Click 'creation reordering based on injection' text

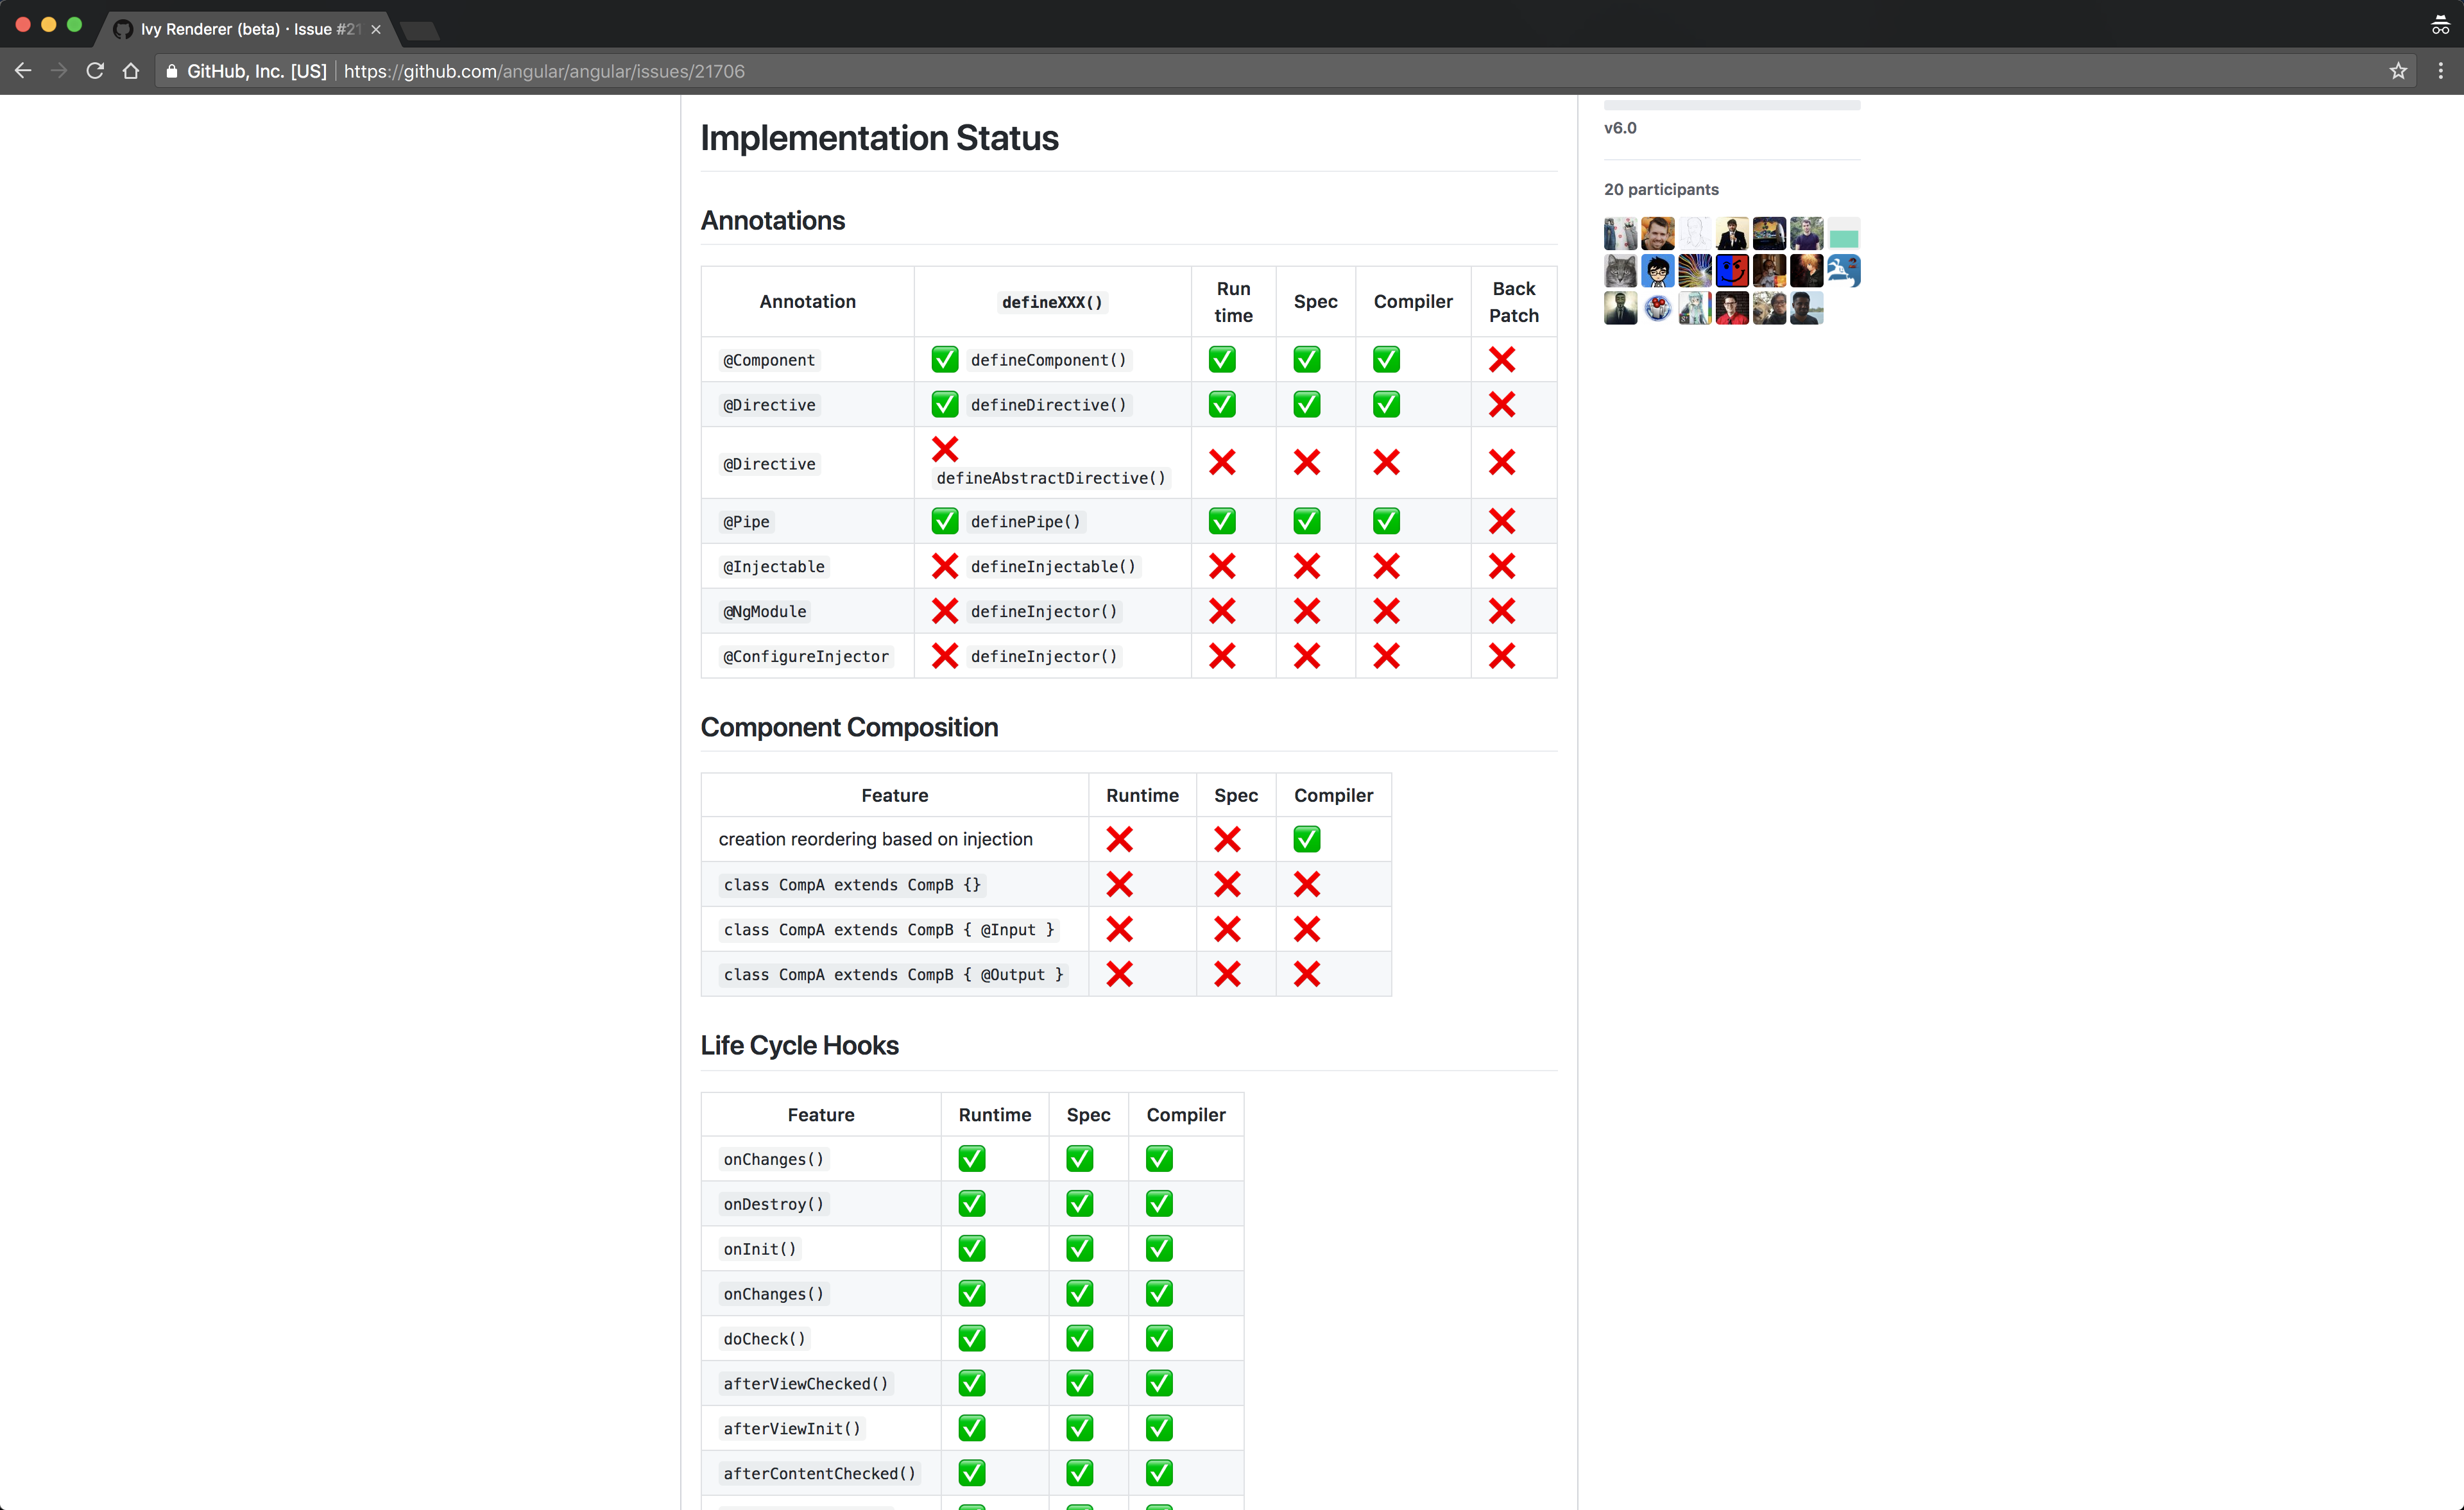tap(875, 839)
